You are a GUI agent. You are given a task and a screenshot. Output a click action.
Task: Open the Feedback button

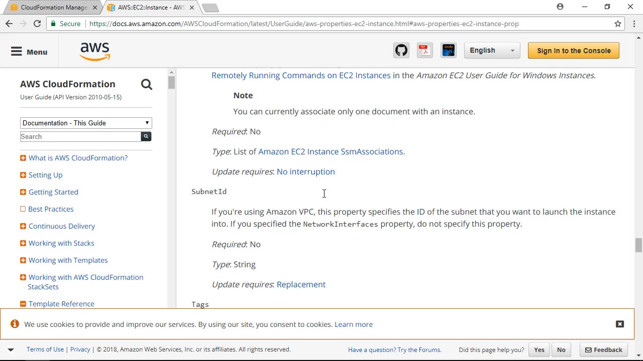(603, 350)
